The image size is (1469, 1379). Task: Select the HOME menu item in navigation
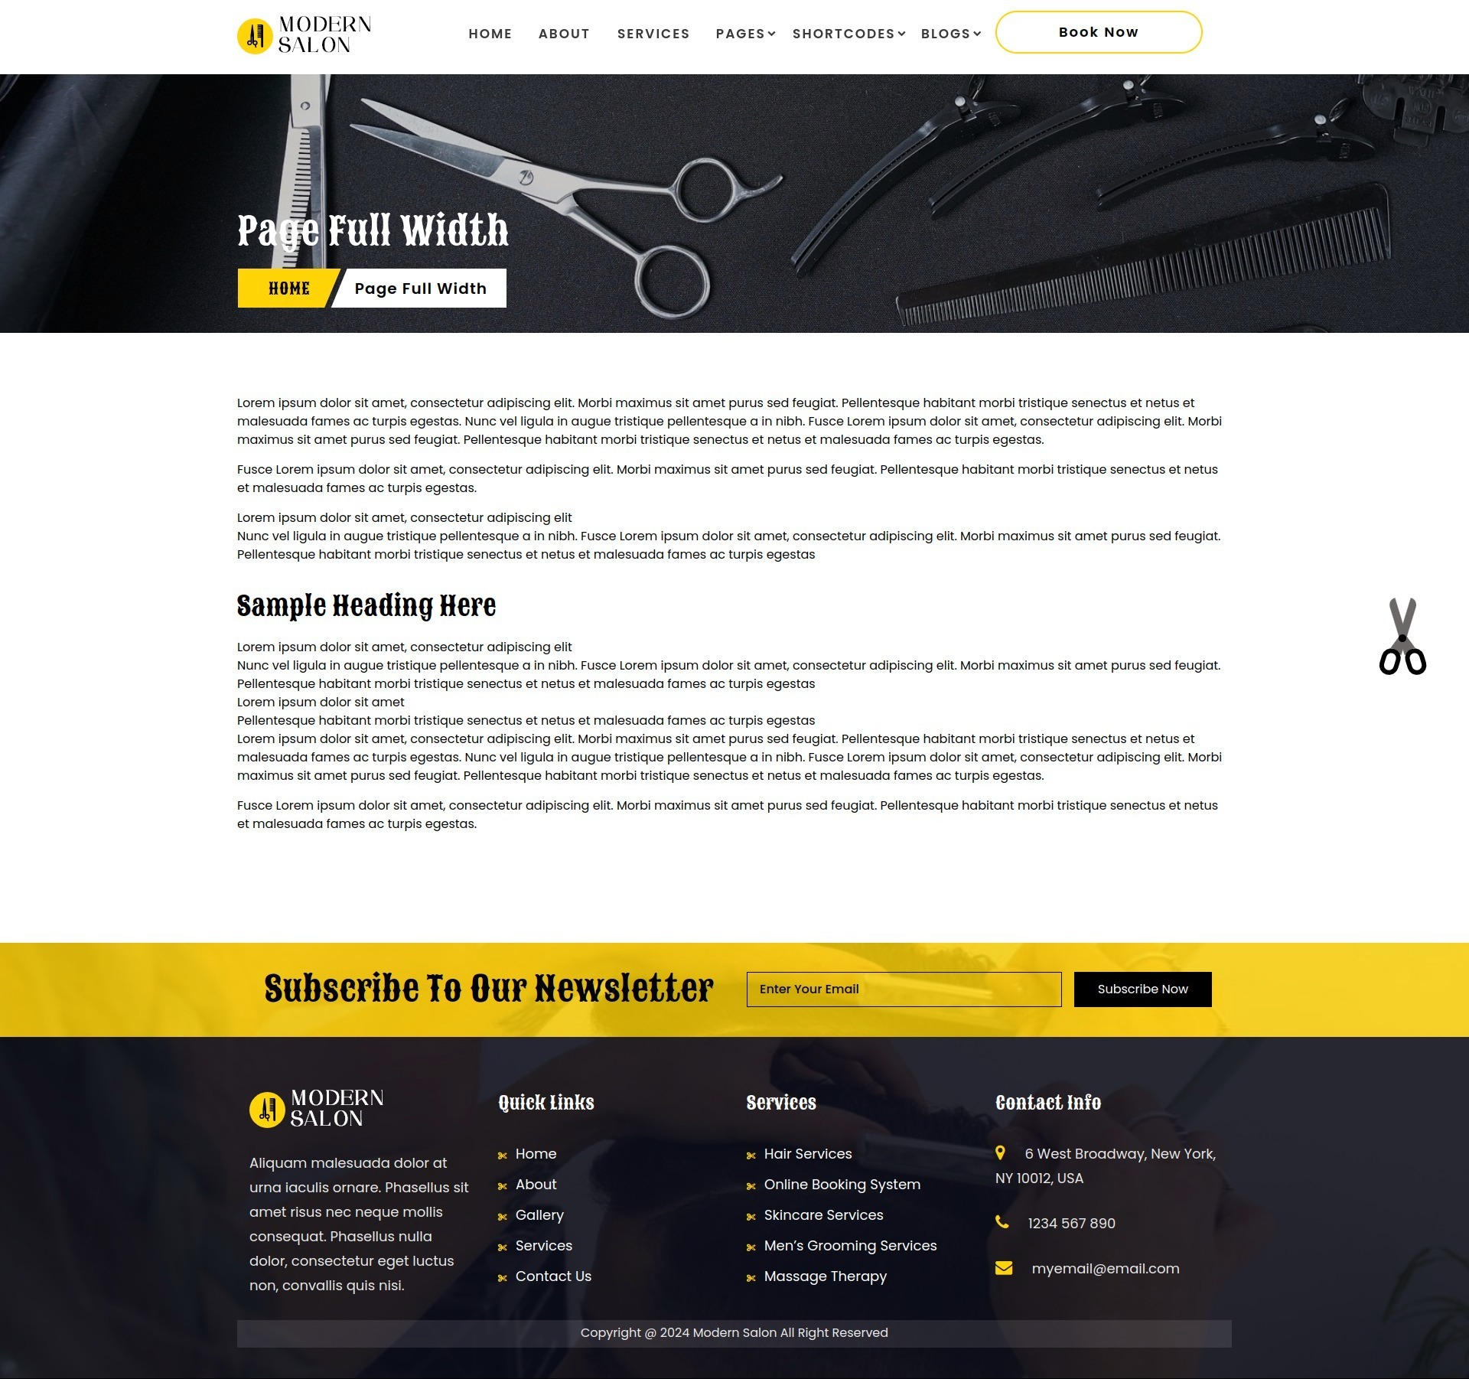490,34
